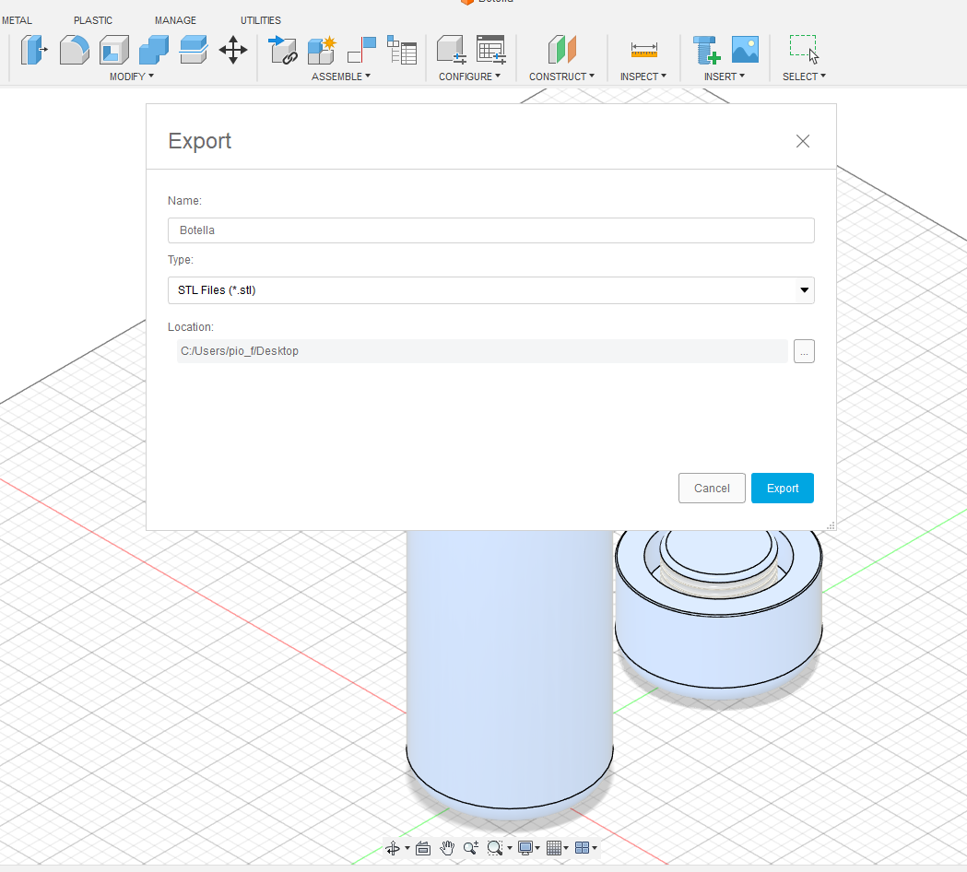Screen dimensions: 967x872
Task: Expand the CONSTRUCT dropdown menu
Action: (x=560, y=77)
